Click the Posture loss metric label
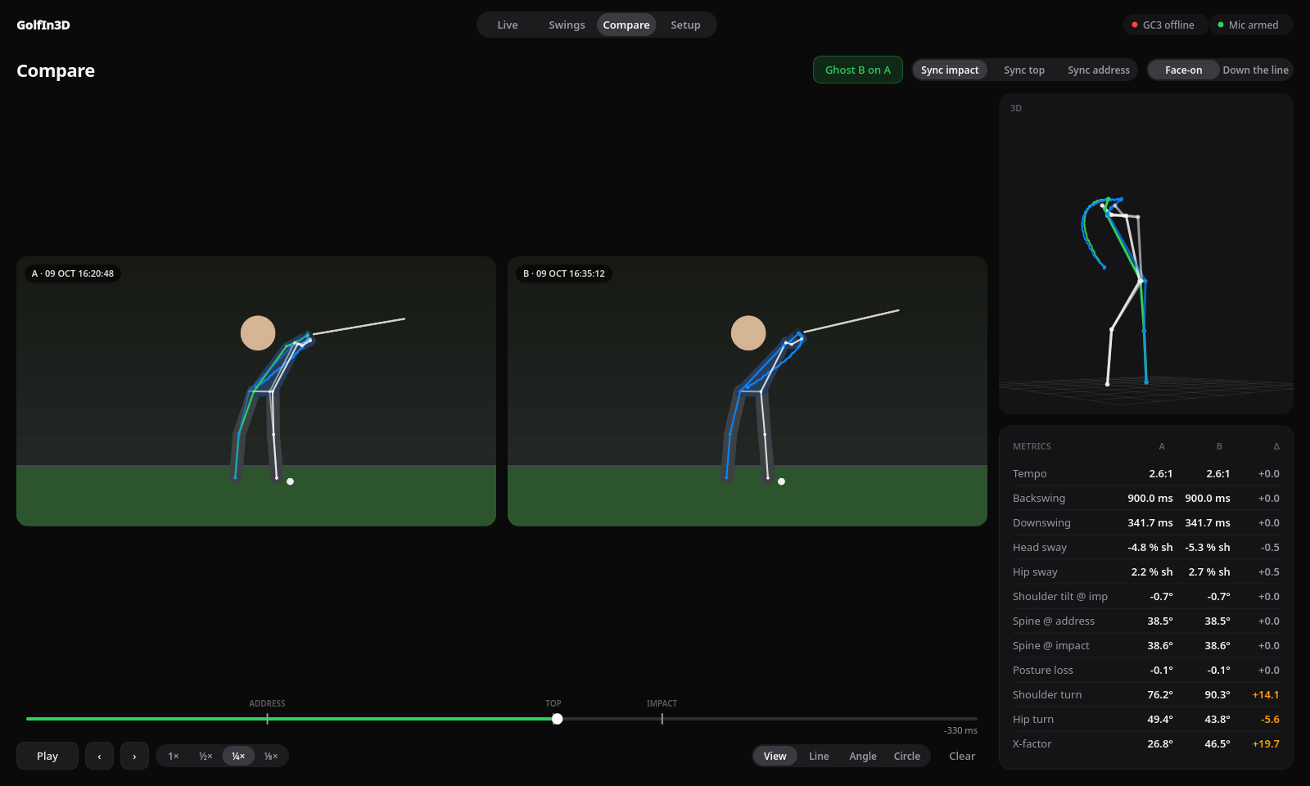The image size is (1310, 786). [1043, 670]
